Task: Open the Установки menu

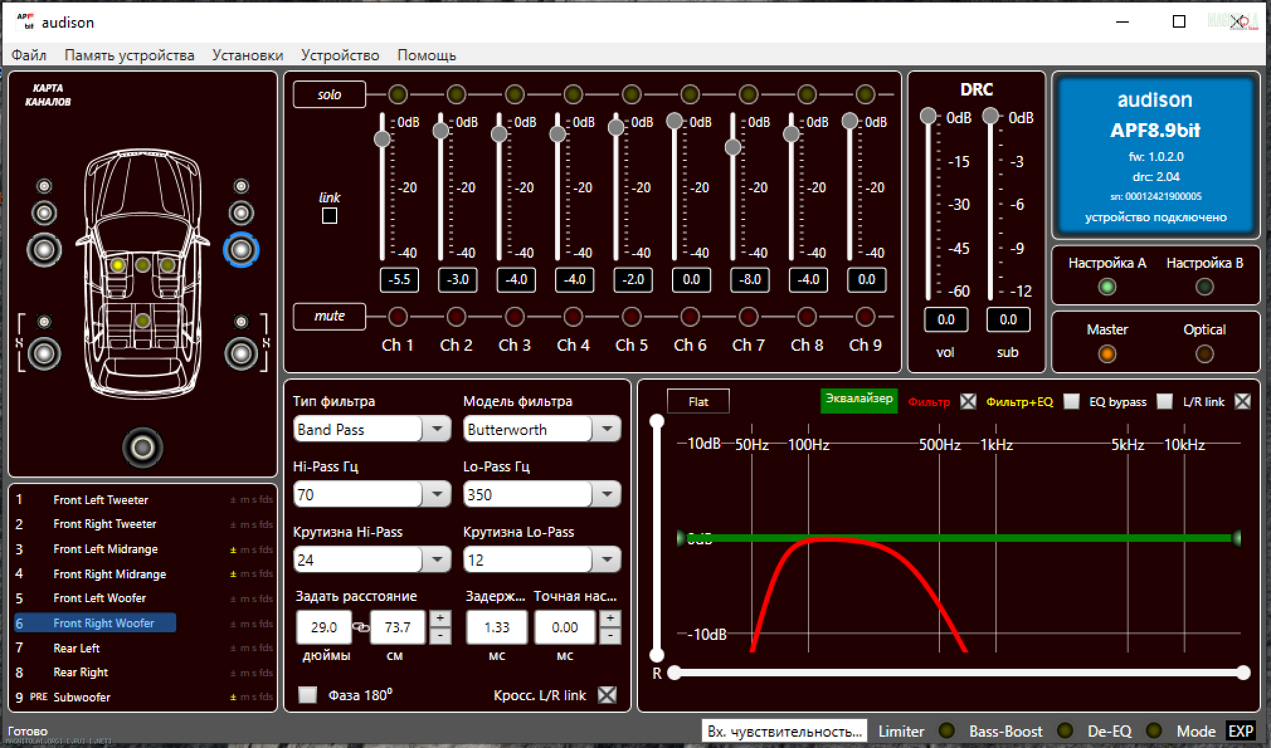Action: coord(248,55)
